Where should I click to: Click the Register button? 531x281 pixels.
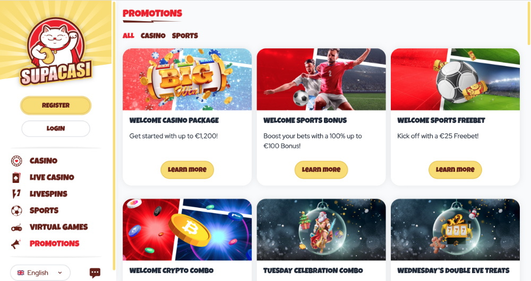(x=56, y=106)
